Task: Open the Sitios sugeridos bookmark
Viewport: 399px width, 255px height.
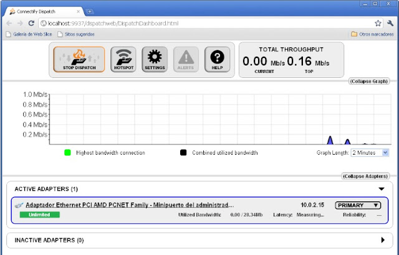Action: coord(76,34)
